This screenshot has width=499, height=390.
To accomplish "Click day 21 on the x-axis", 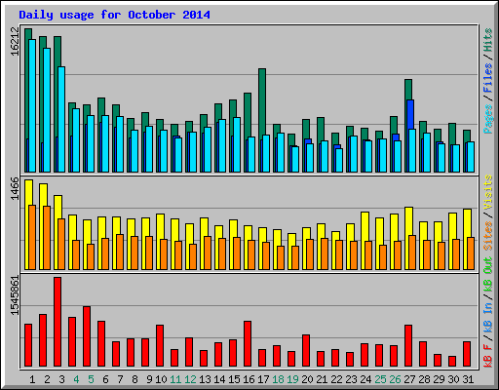I will 322,379.
